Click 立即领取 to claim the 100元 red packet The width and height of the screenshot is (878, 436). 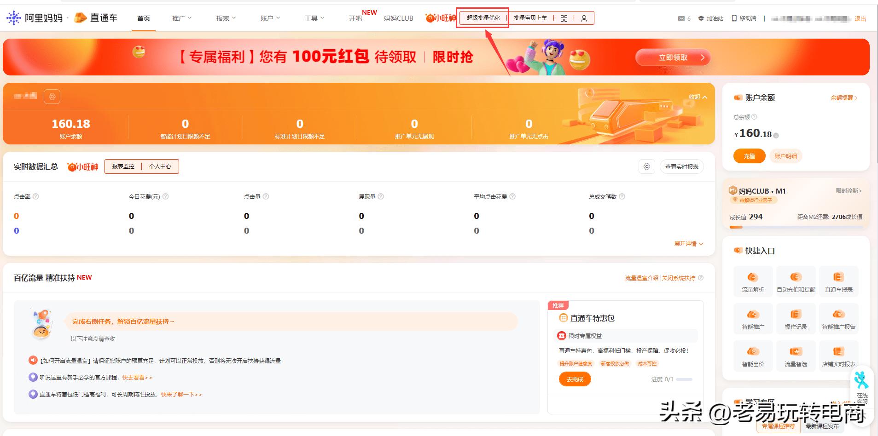(x=673, y=57)
